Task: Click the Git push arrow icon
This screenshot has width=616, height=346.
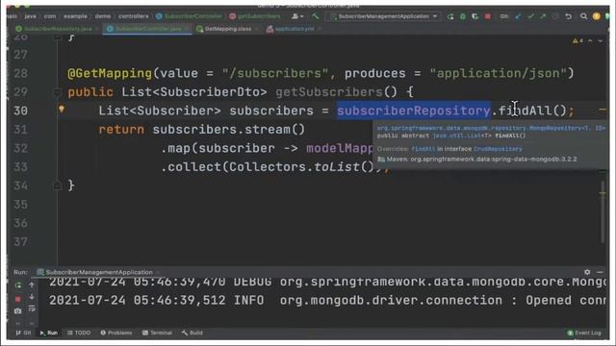Action: click(543, 16)
